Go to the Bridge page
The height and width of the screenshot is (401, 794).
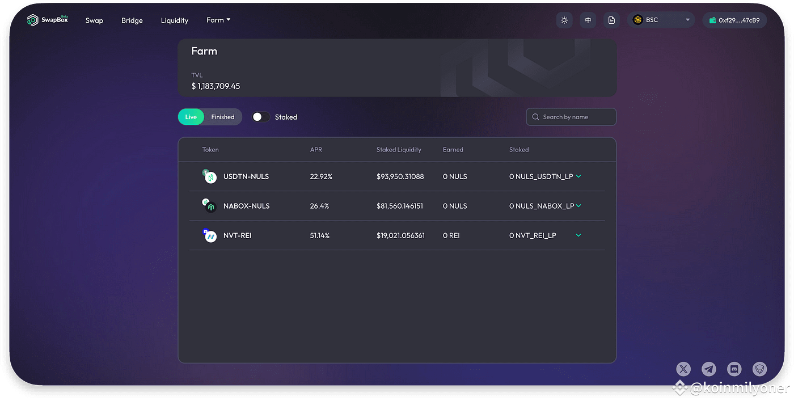[x=132, y=20]
